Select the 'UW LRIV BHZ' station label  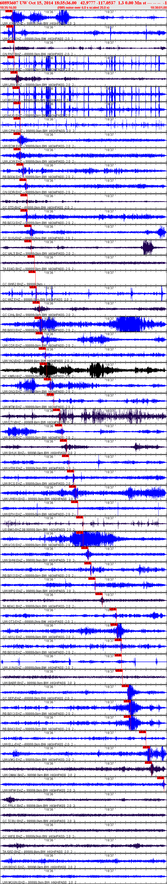(x=12, y=85)
